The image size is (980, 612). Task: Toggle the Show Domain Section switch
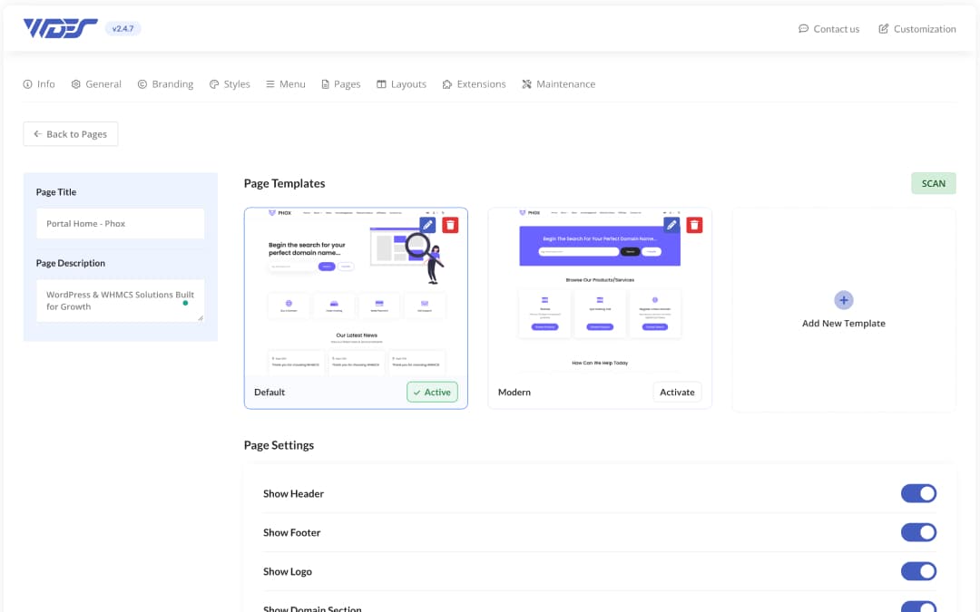pyautogui.click(x=918, y=607)
